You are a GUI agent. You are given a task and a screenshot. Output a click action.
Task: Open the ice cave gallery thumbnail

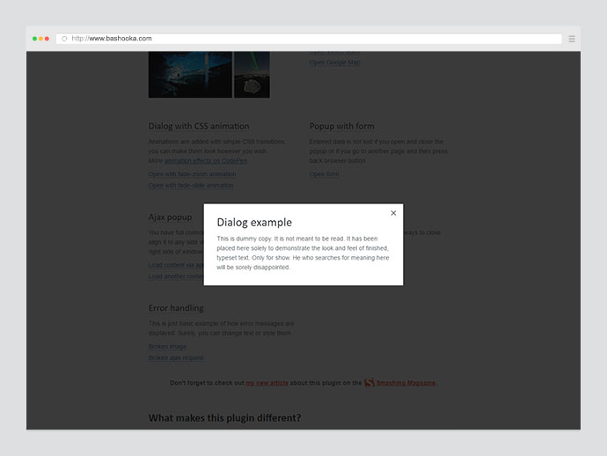190,74
